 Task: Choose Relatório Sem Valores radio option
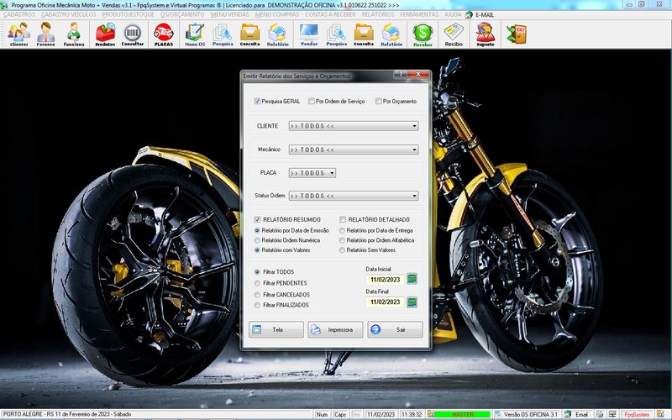point(342,250)
